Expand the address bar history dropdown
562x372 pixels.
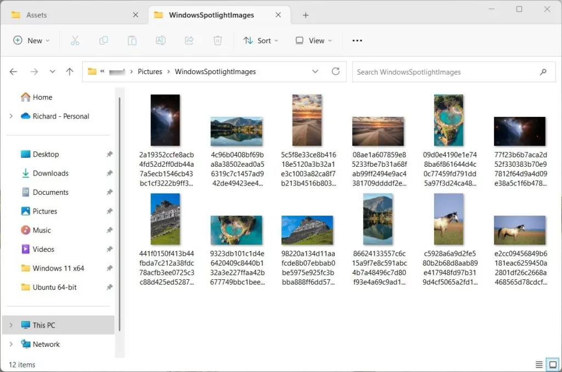pos(315,72)
